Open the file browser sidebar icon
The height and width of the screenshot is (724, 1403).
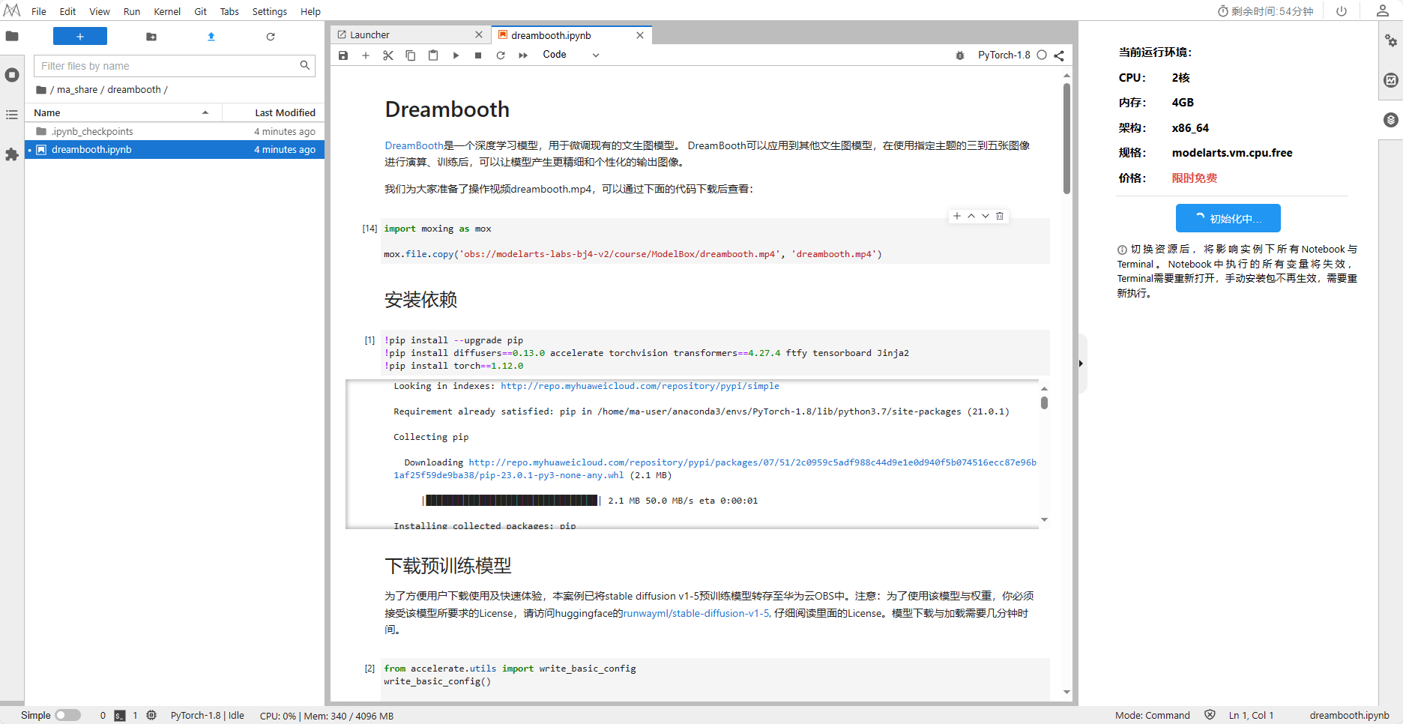point(12,36)
